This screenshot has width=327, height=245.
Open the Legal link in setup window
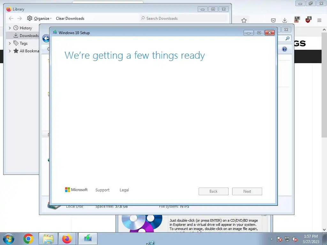pyautogui.click(x=124, y=190)
